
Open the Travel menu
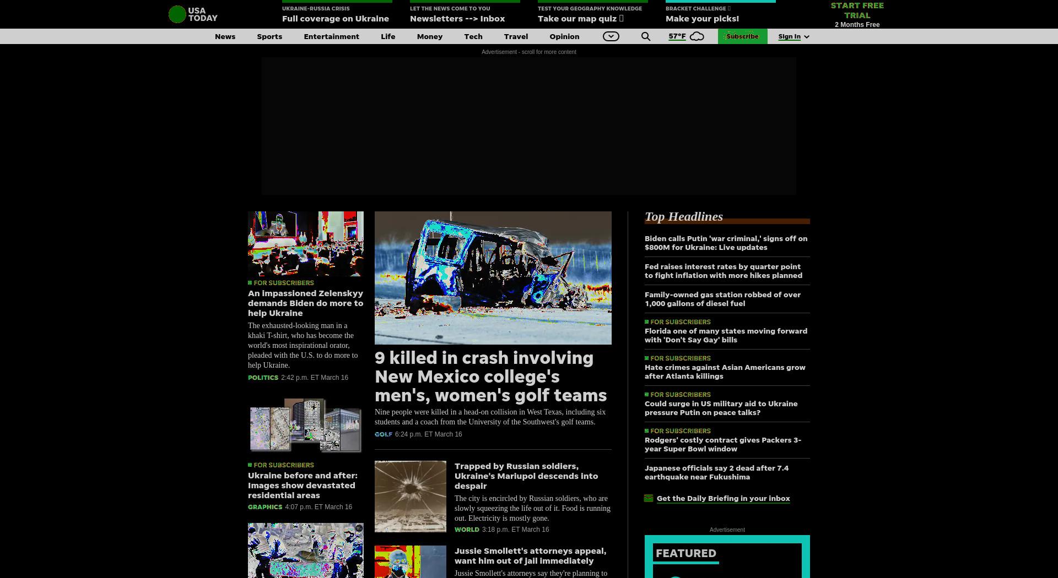pyautogui.click(x=516, y=36)
